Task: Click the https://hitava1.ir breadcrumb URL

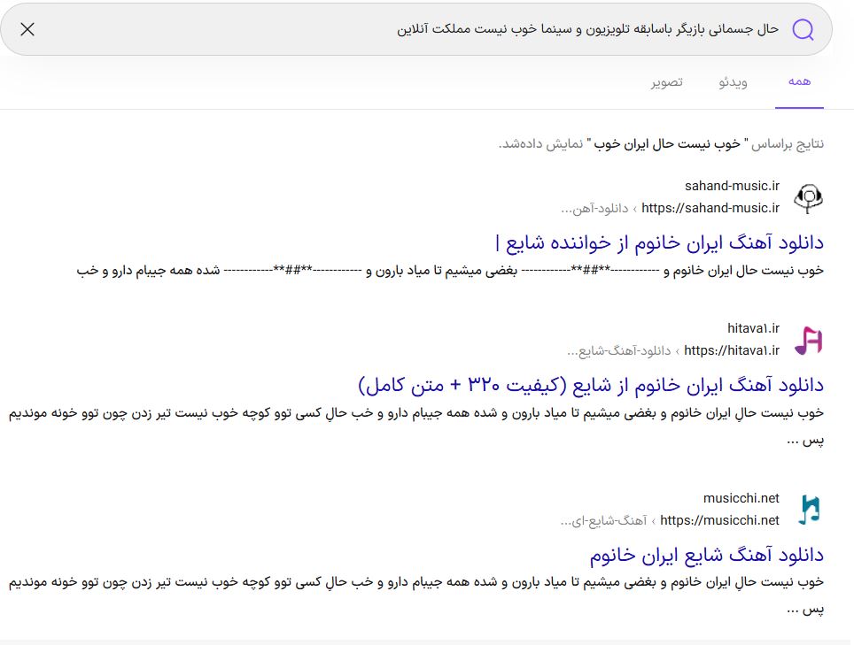Action: 732,350
